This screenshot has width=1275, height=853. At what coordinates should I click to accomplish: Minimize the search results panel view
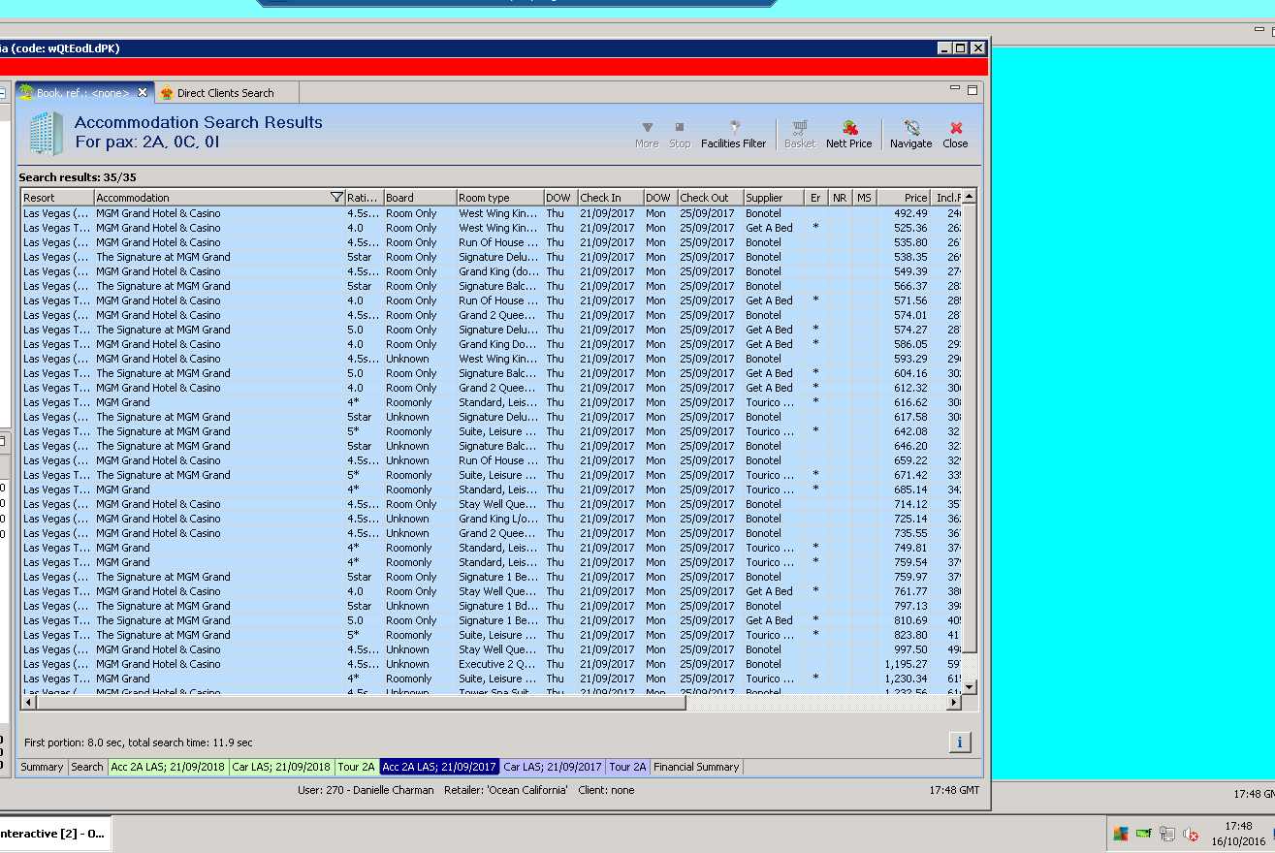[955, 89]
